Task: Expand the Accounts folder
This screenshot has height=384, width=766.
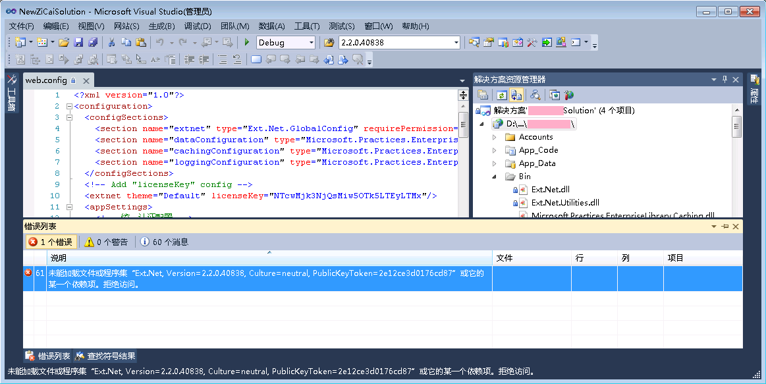Action: pos(495,137)
